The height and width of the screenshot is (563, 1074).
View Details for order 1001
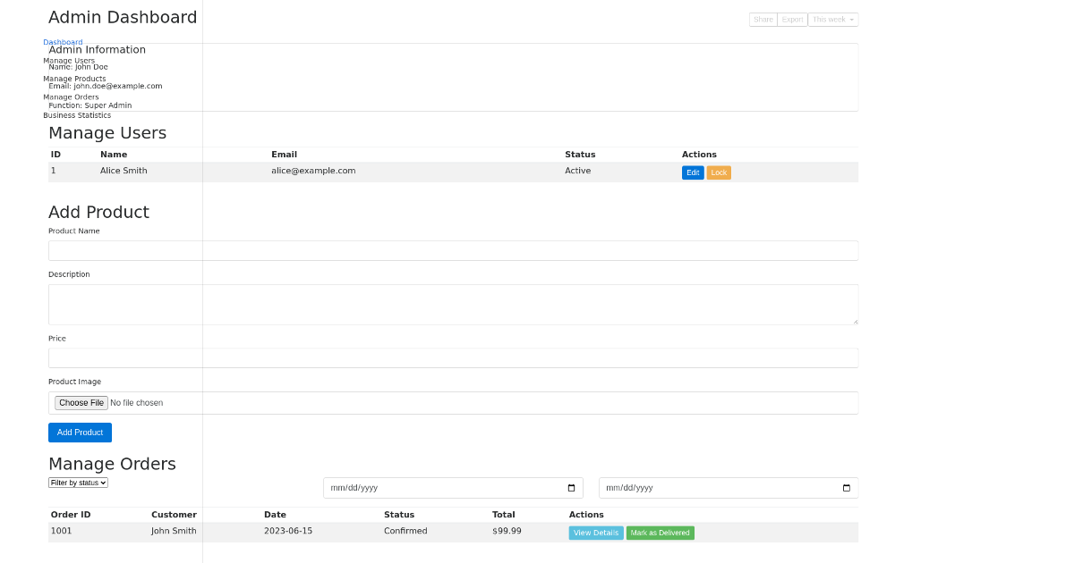595,532
